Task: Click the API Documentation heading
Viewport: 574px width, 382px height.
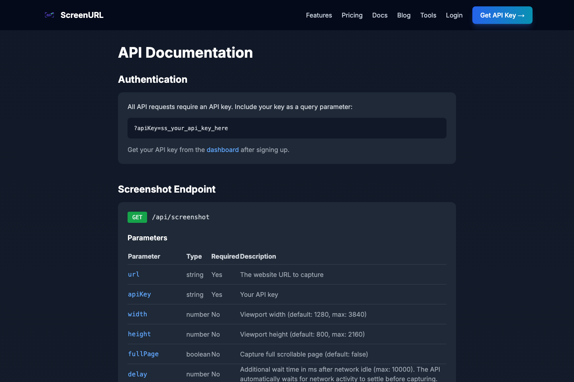Action: point(185,52)
